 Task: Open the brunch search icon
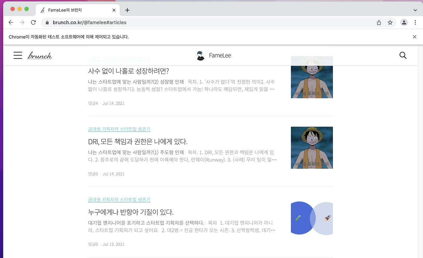tap(403, 55)
